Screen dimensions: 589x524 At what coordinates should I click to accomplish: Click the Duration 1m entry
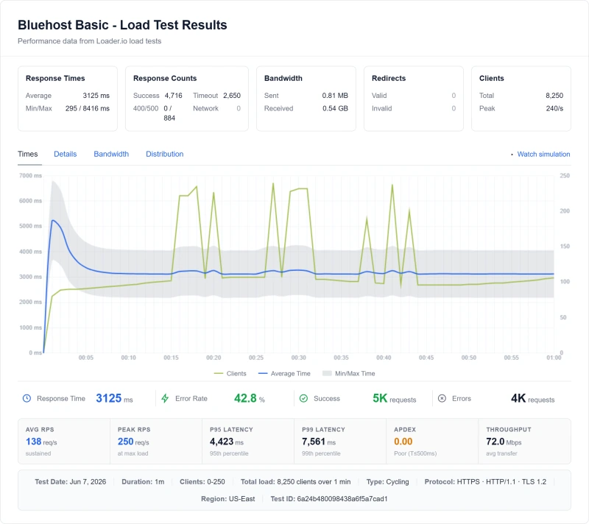click(143, 481)
